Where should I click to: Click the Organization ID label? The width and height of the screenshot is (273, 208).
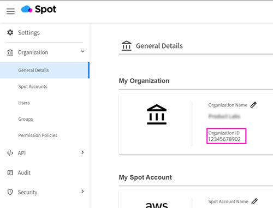pyautogui.click(x=224, y=133)
